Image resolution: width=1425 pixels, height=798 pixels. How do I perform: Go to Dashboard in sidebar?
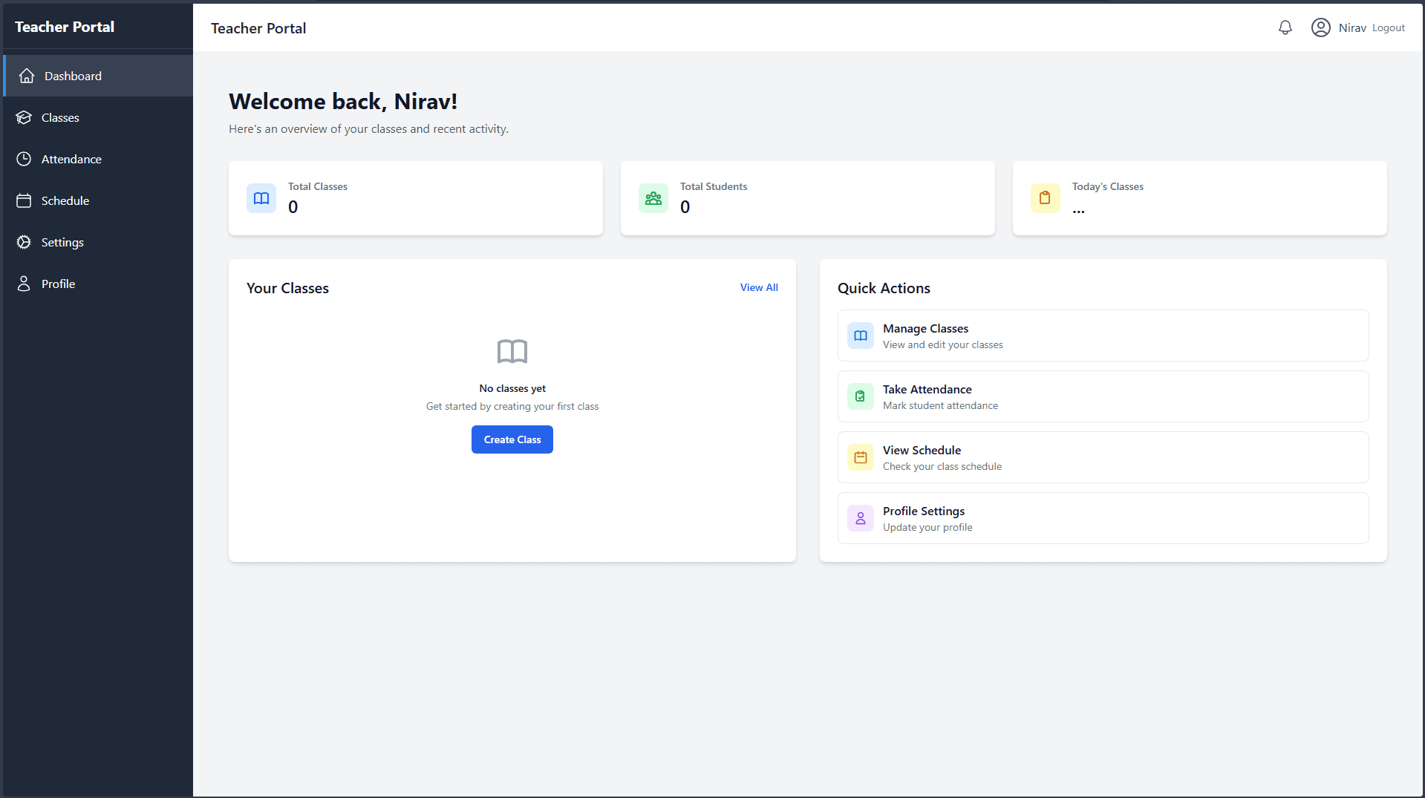tap(73, 76)
